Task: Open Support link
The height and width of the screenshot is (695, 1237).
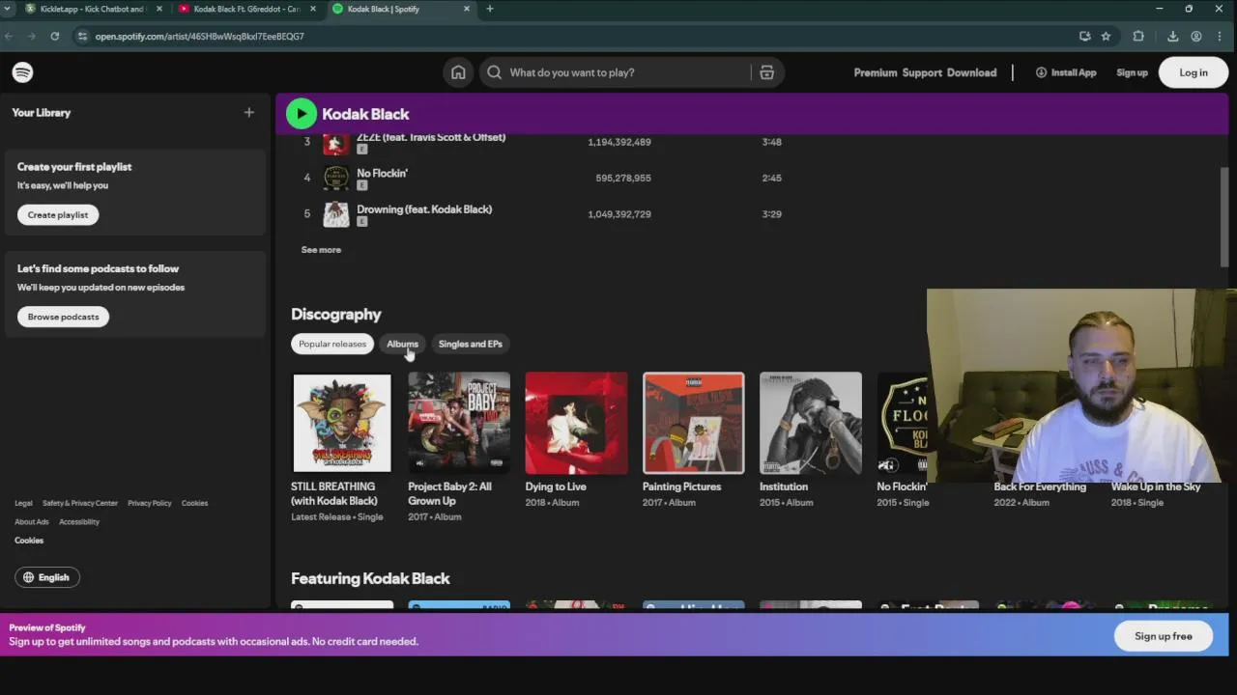Action: [x=922, y=72]
